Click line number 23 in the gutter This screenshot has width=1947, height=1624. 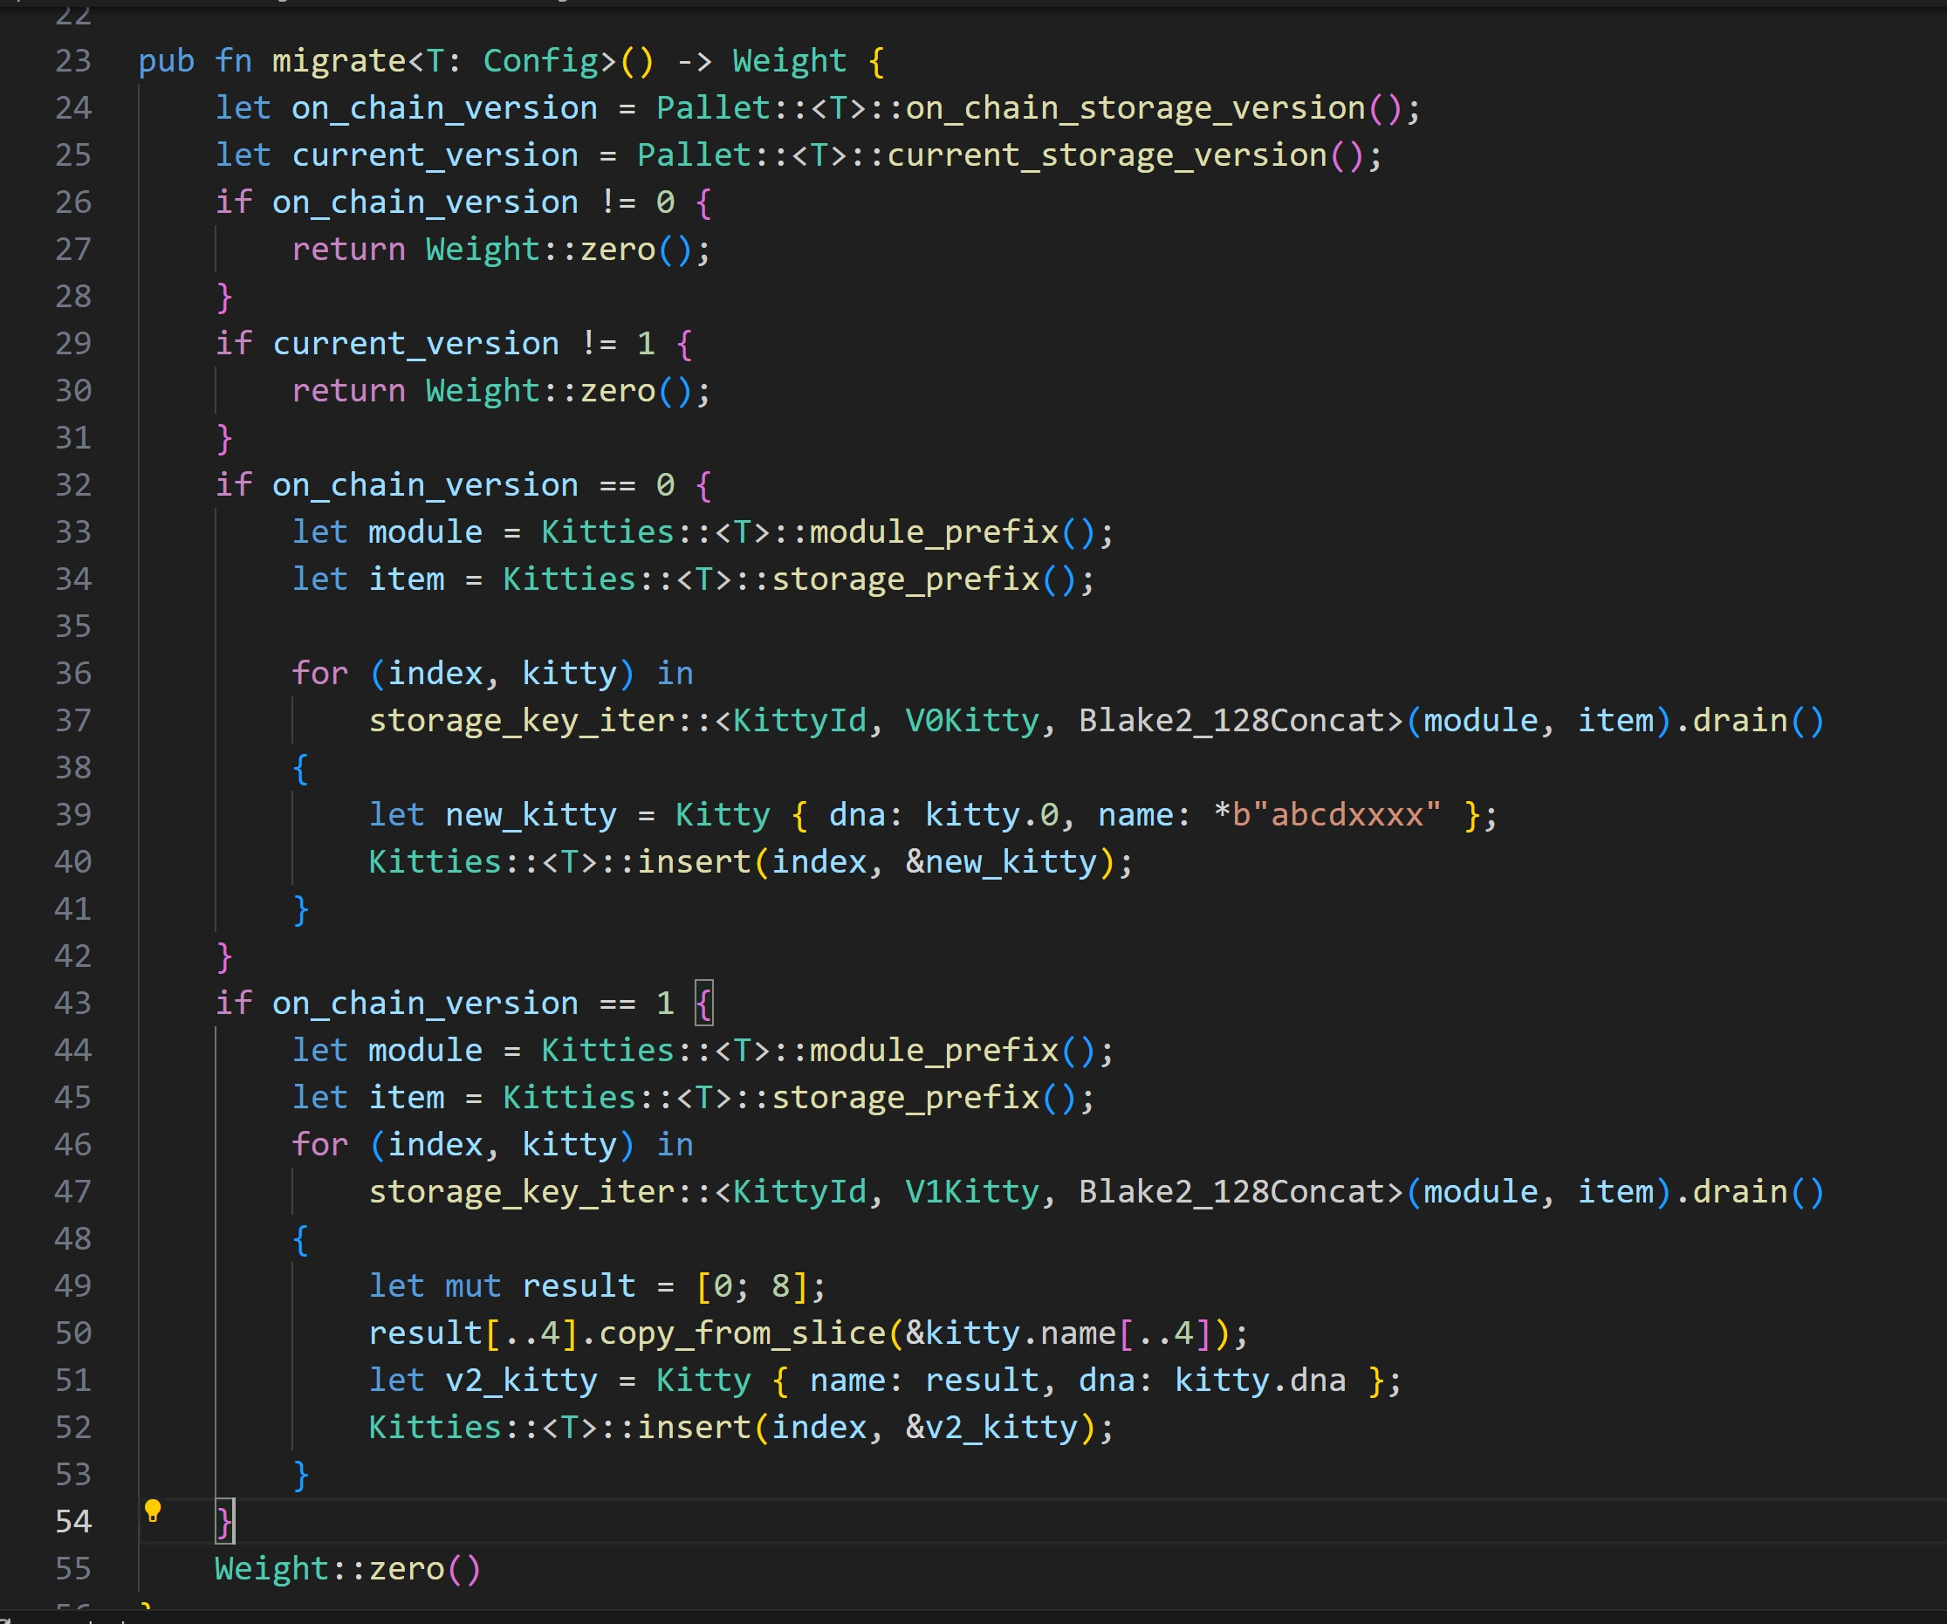pos(73,61)
